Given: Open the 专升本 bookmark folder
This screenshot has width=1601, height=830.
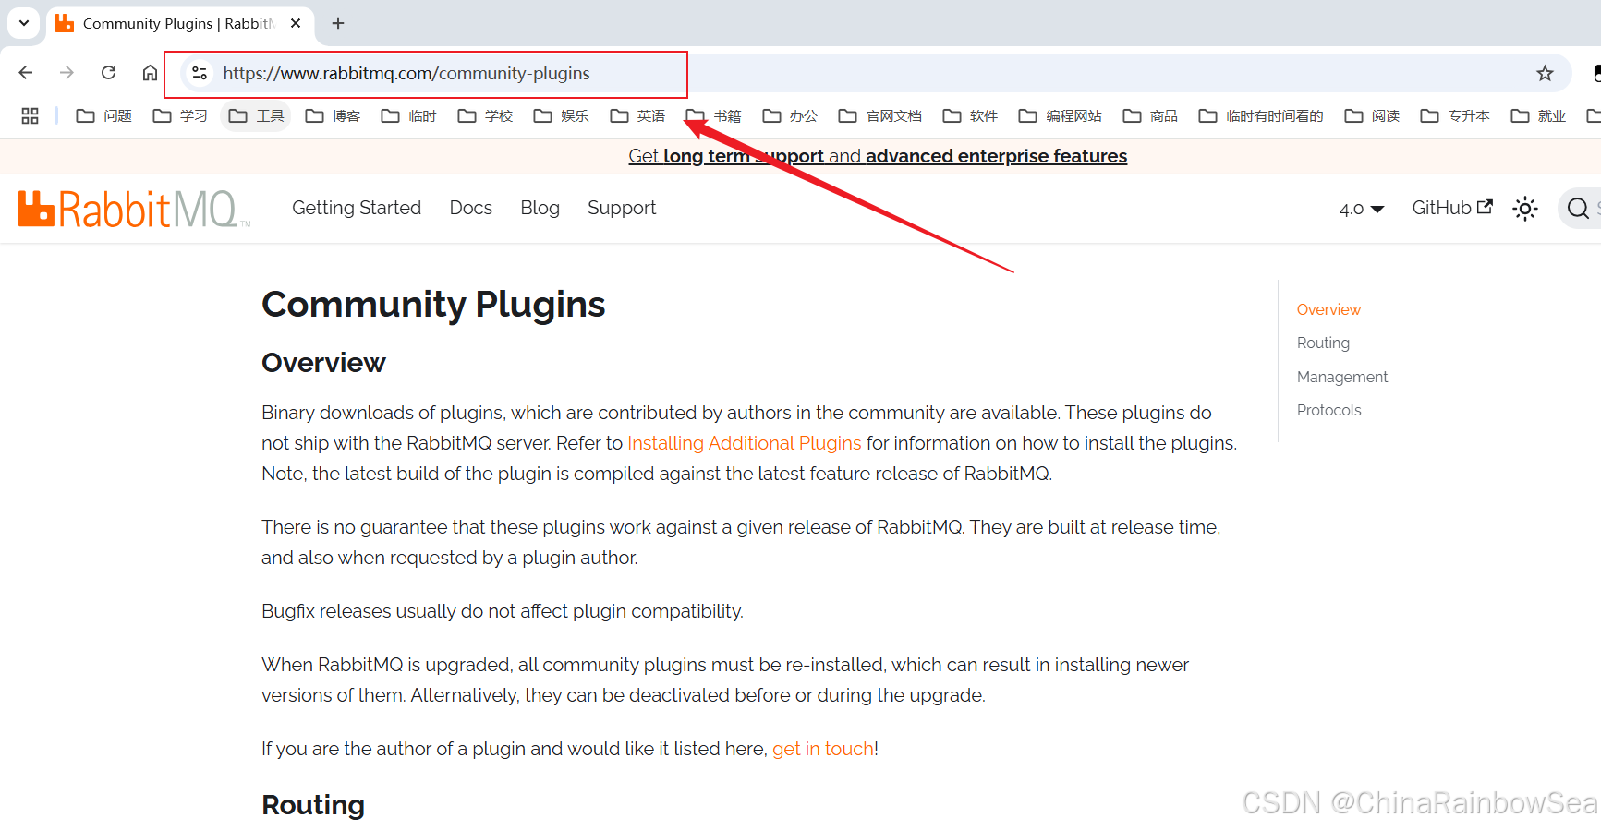Looking at the screenshot, I should click(1455, 115).
